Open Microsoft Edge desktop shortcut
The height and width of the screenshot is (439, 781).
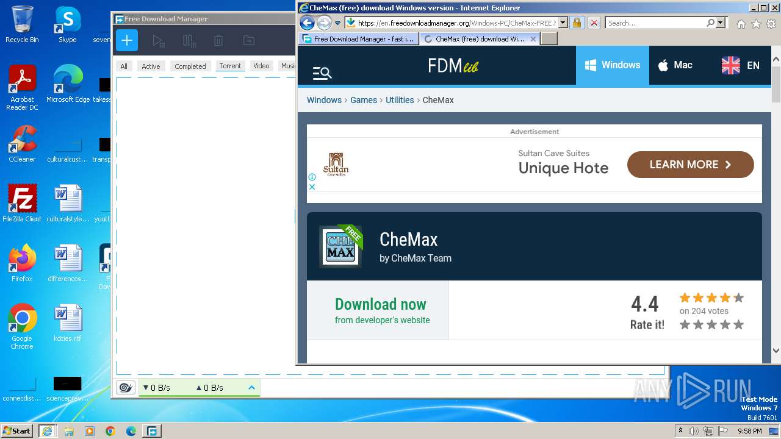click(x=68, y=84)
